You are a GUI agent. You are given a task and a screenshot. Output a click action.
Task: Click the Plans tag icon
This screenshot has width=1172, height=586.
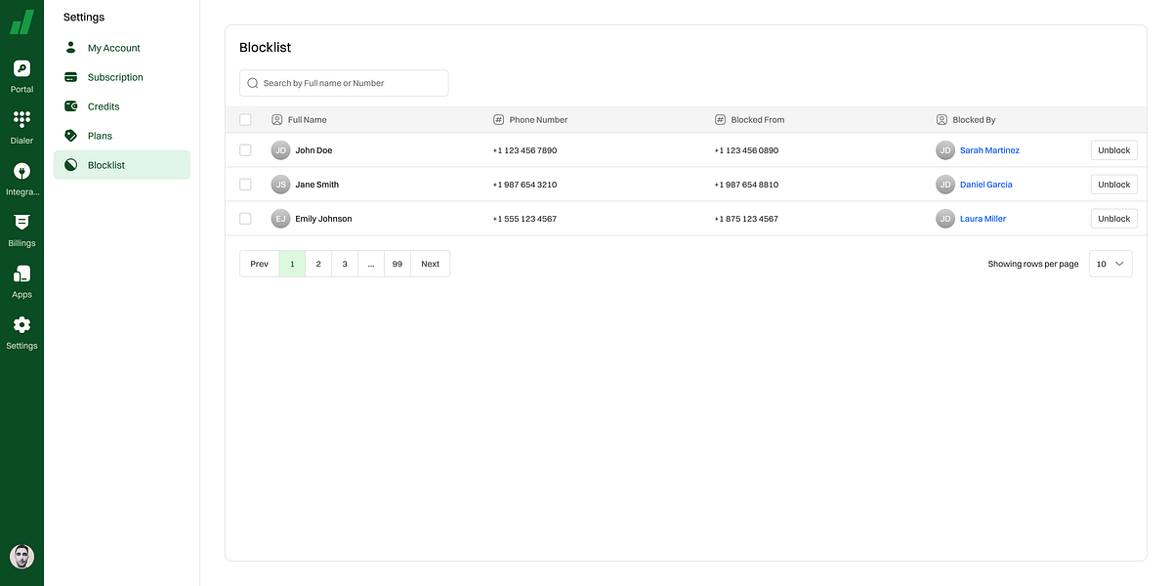70,136
